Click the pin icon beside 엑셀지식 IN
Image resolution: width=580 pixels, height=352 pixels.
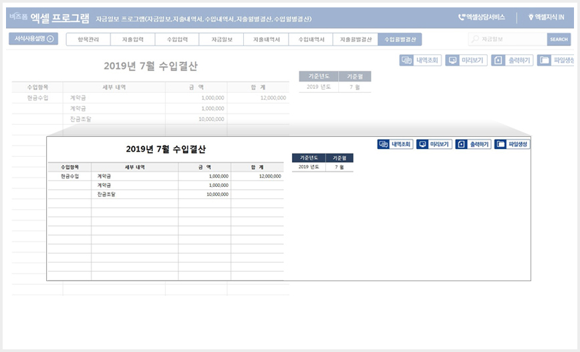[531, 17]
